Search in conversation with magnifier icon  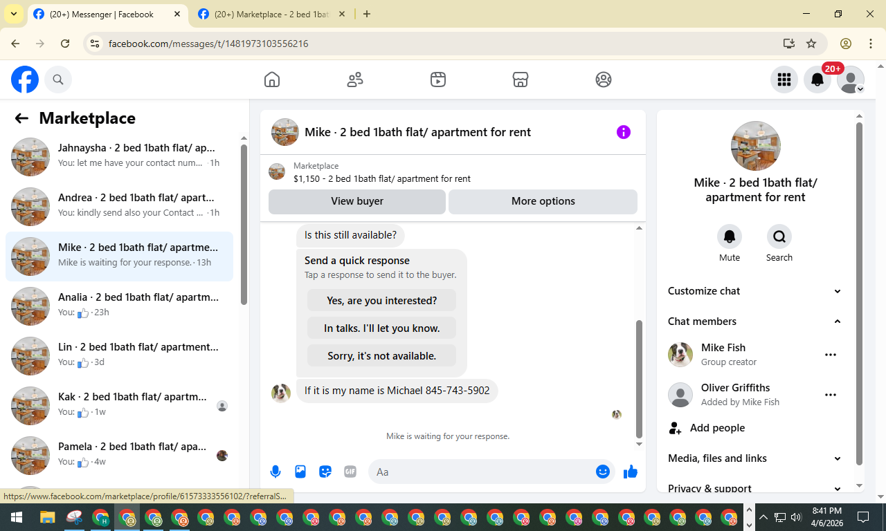(779, 236)
